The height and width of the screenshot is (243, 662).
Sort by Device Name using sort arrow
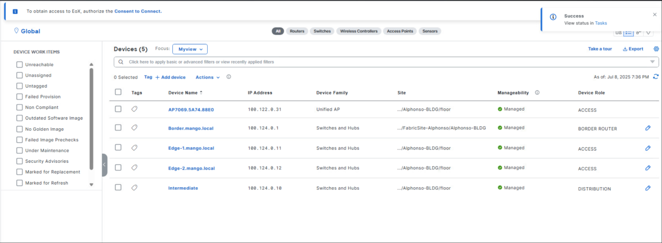pos(201,92)
